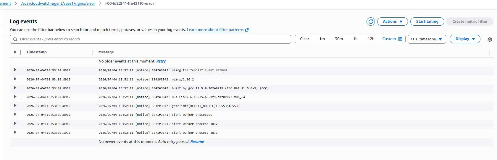Click Start tailing button
Screen dimensions: 497x160
(x=427, y=22)
